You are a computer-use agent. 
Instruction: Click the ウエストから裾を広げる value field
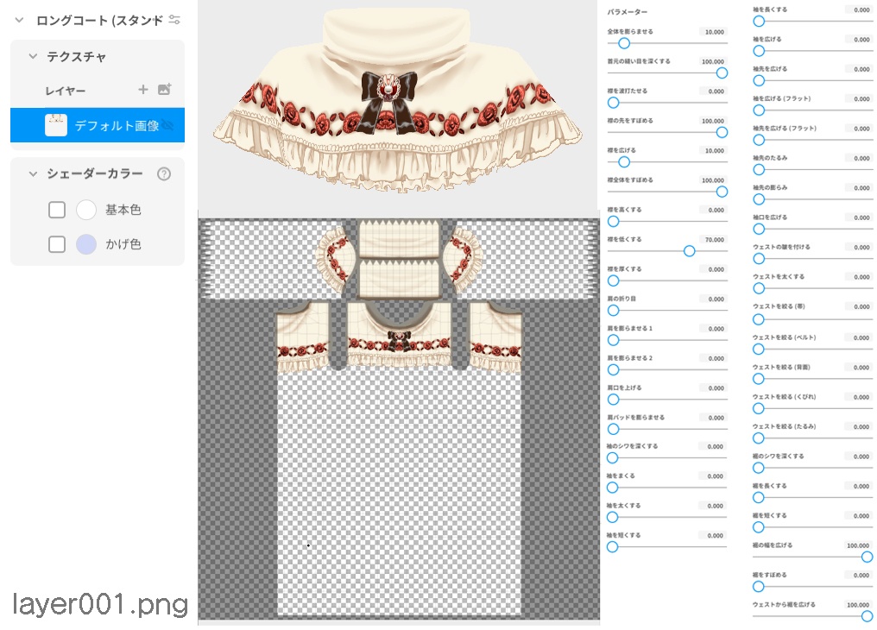coord(857,603)
